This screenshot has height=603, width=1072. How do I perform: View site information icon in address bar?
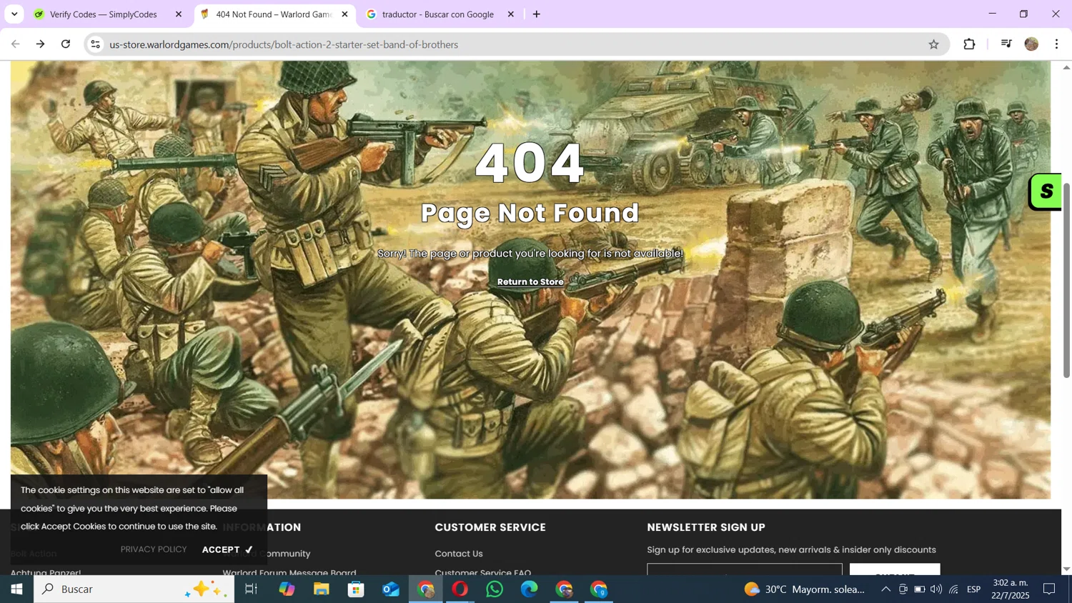95,44
